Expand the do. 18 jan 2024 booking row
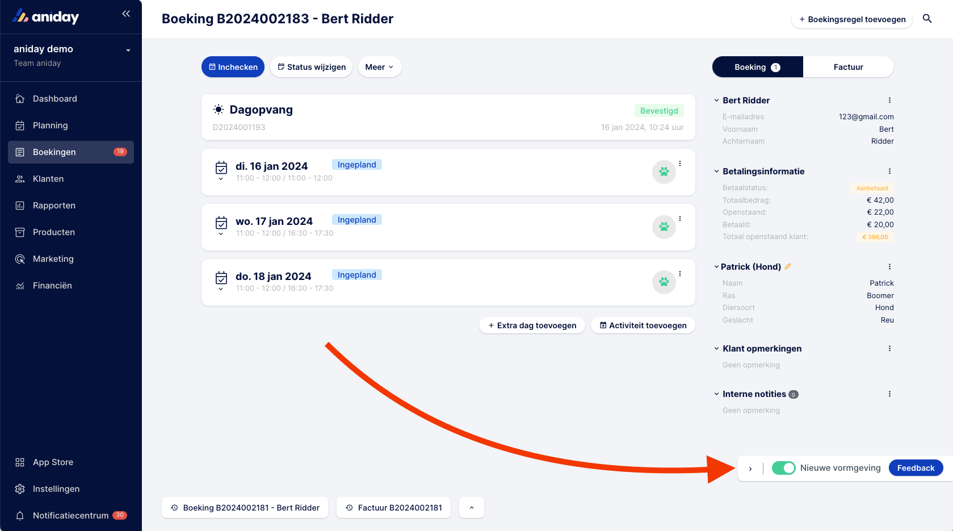The height and width of the screenshot is (531, 953). pos(221,289)
